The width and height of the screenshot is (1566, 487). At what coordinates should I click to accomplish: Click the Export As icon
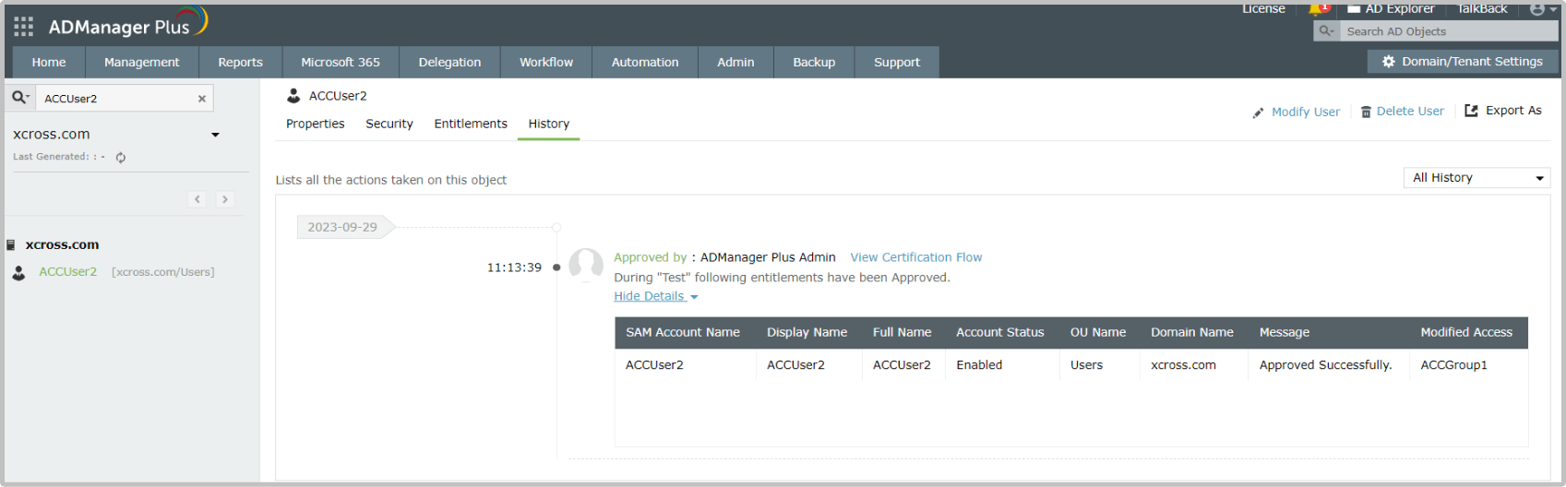click(1472, 111)
